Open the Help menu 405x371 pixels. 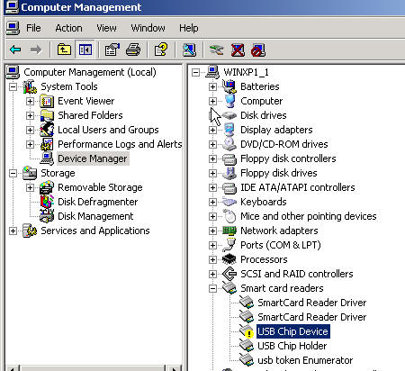point(189,28)
